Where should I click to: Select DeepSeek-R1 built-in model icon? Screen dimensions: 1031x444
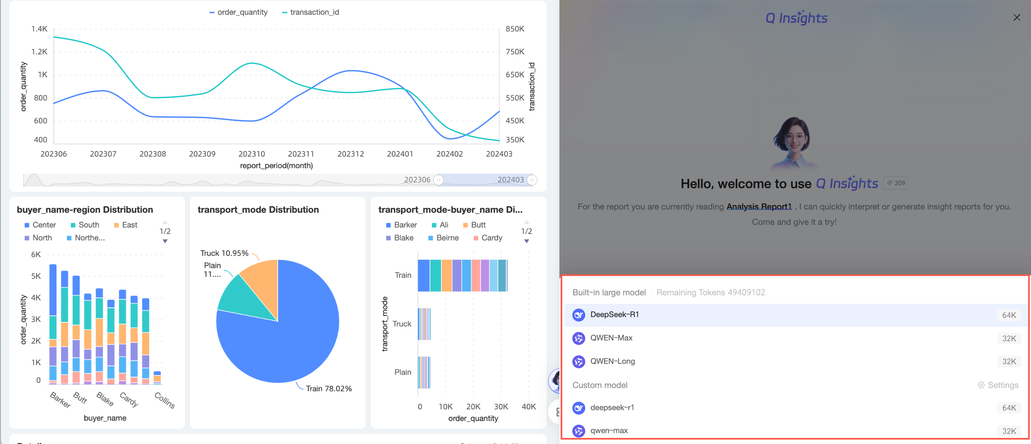[x=579, y=315]
